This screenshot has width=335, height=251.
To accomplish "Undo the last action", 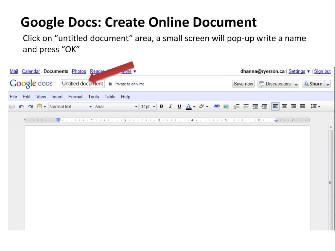I will (21, 106).
